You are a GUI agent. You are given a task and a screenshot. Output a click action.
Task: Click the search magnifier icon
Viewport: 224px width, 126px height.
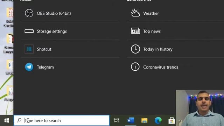(x=19, y=120)
